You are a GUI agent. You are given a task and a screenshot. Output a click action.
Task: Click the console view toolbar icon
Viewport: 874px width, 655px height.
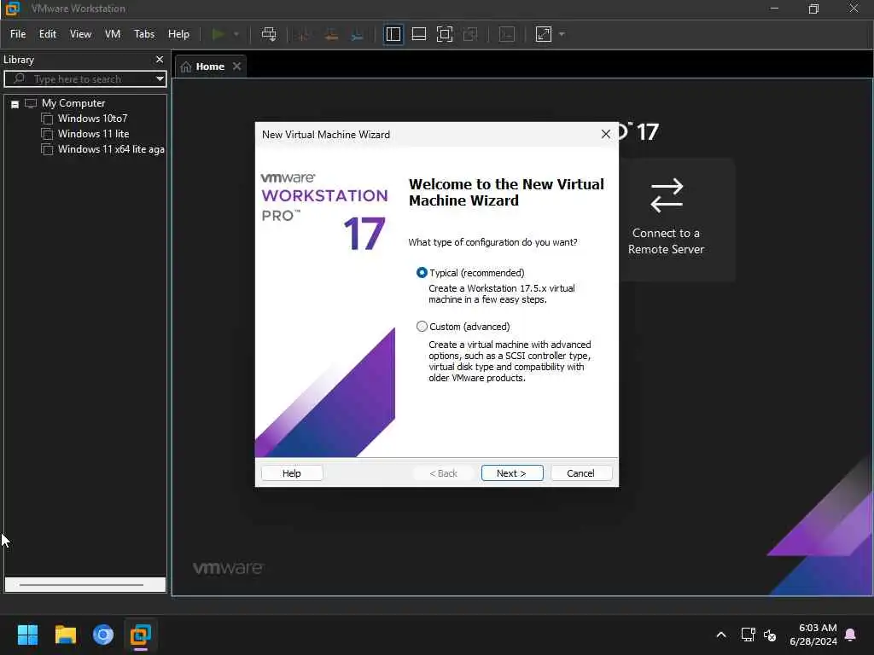coord(507,34)
